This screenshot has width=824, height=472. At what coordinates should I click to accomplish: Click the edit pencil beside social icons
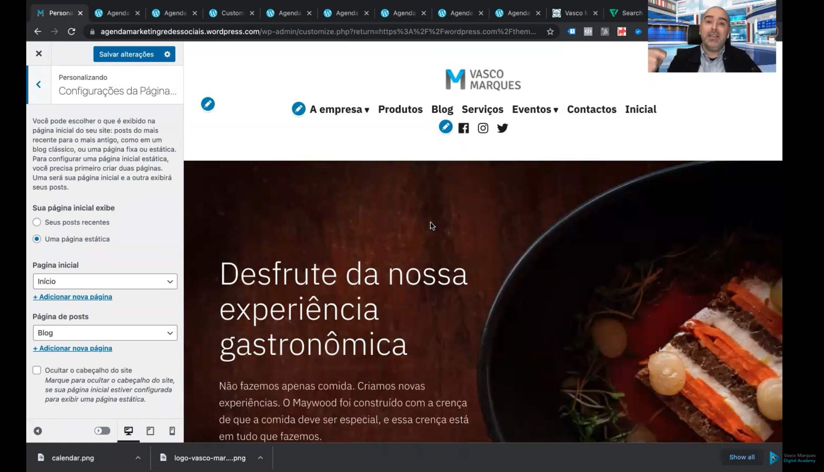pos(445,127)
